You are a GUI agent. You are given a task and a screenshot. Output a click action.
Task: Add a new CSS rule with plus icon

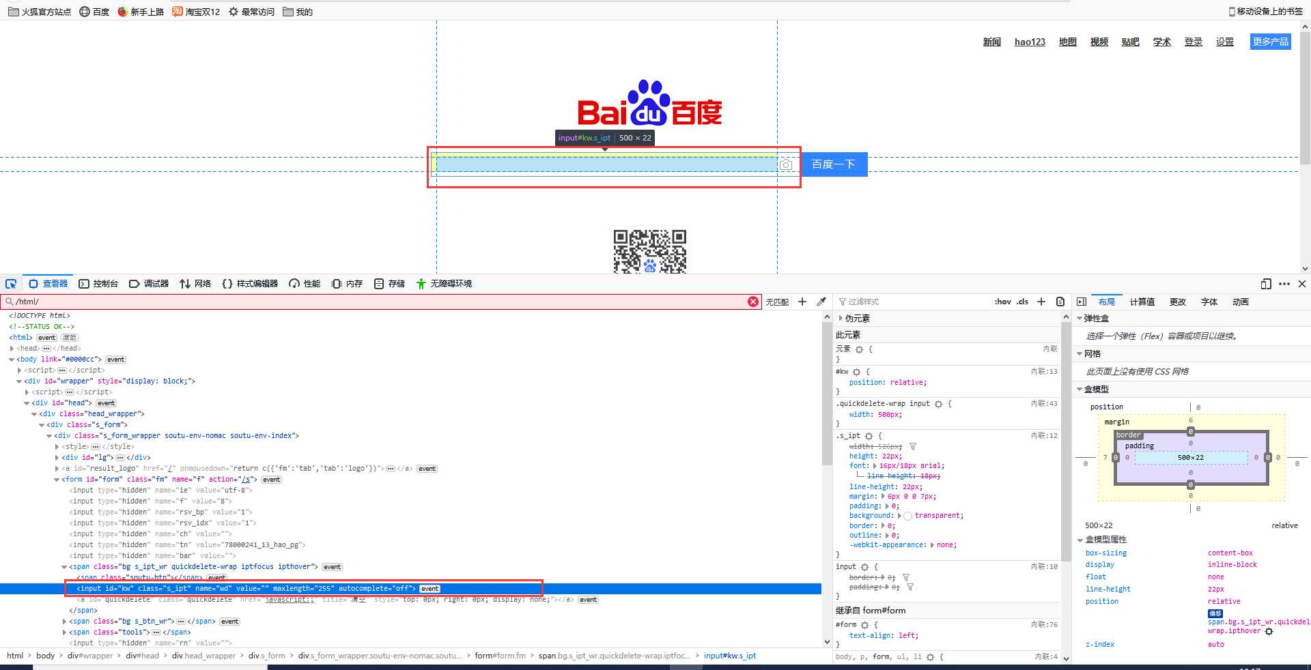(x=1041, y=302)
